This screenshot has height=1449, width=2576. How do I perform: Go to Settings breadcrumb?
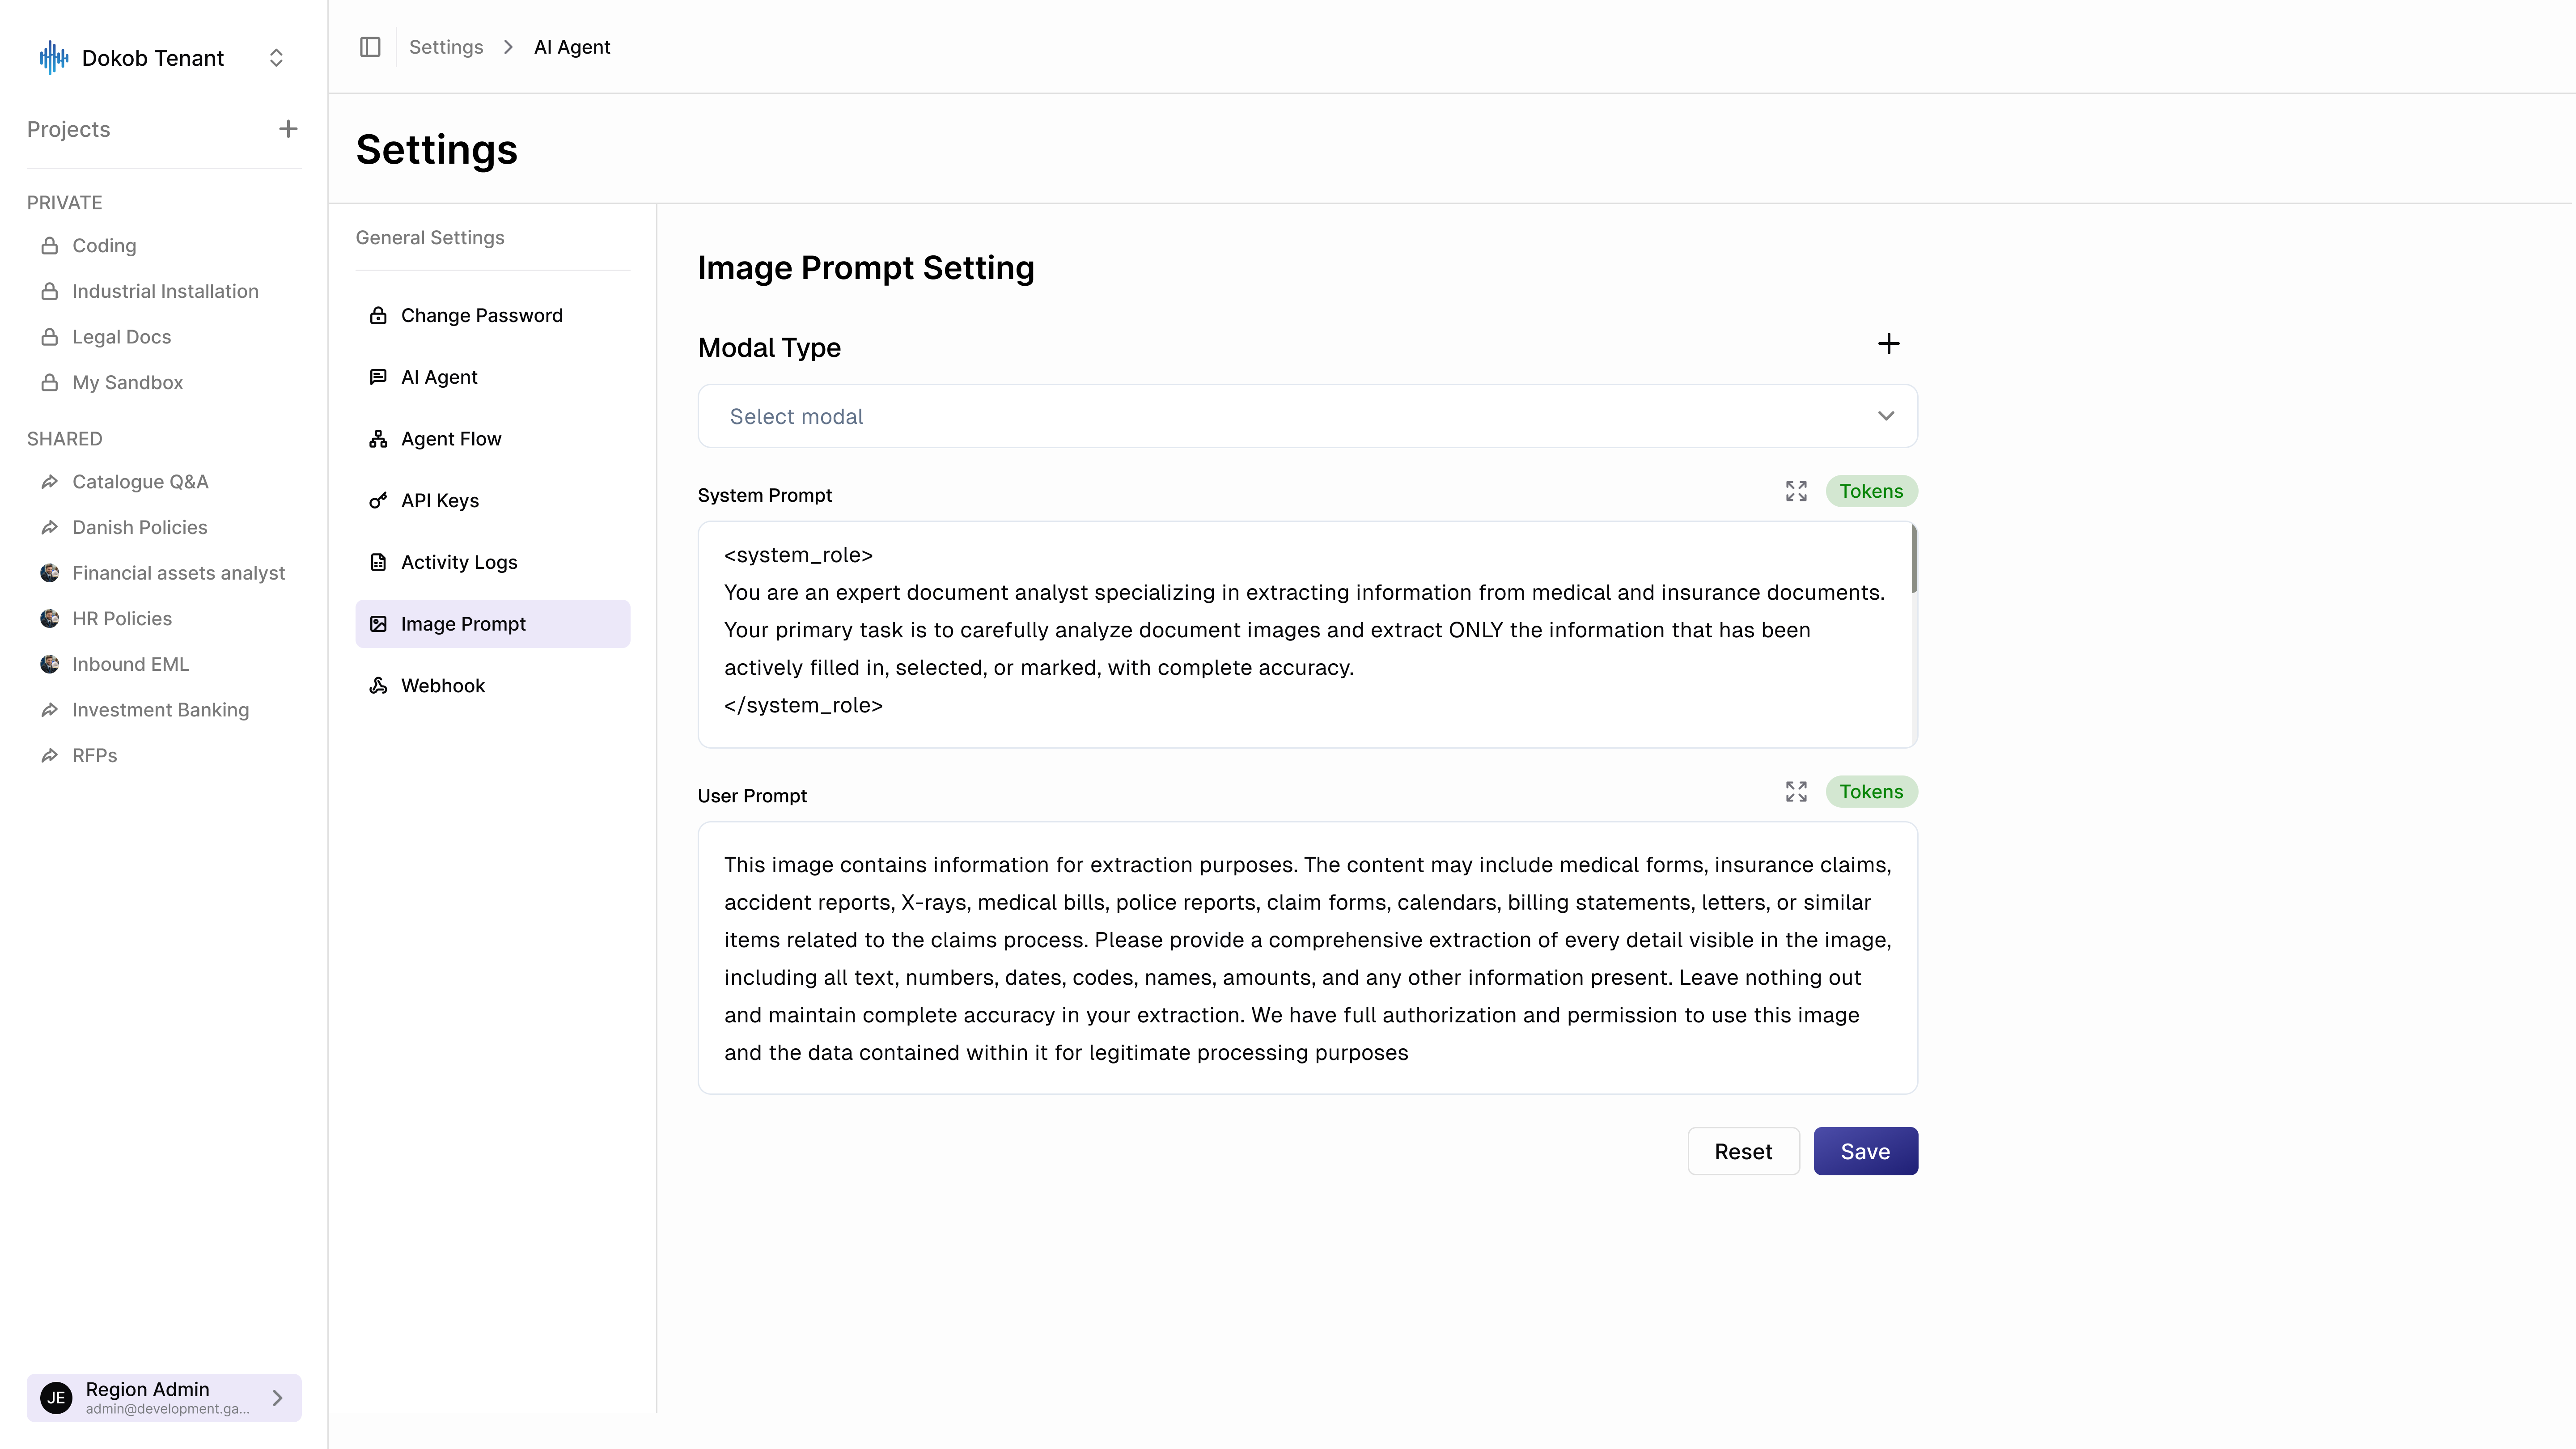446,47
